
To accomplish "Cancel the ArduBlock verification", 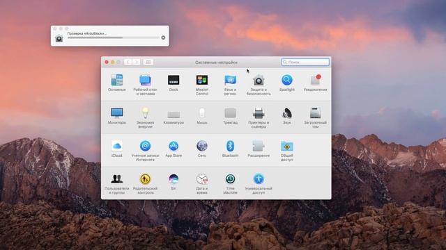I will [x=163, y=37].
